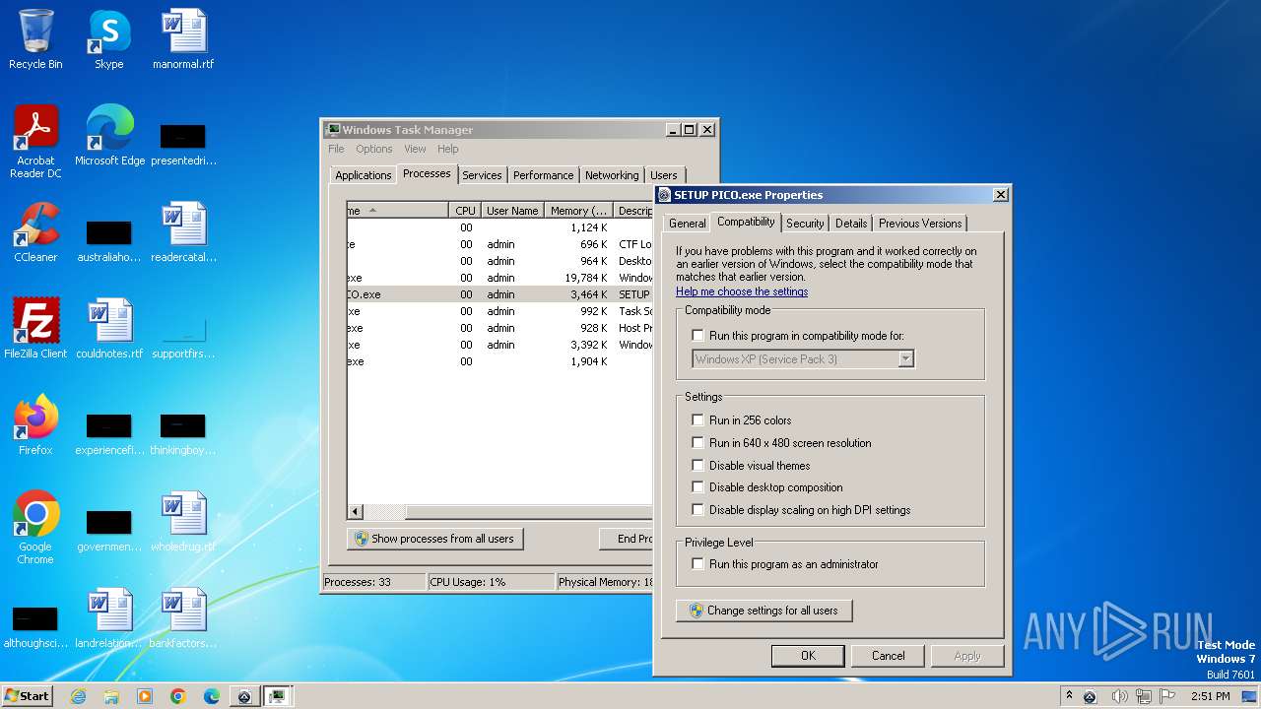
Task: Sort processes by CPU column header
Action: (x=465, y=211)
